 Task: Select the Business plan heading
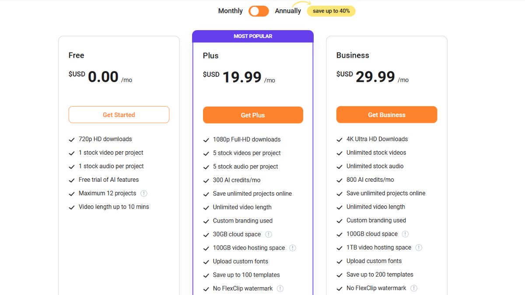click(353, 55)
